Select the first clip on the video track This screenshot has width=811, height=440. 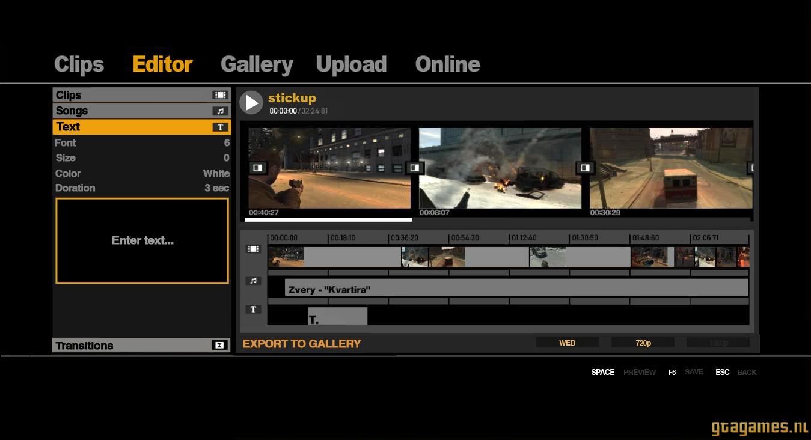(x=286, y=257)
